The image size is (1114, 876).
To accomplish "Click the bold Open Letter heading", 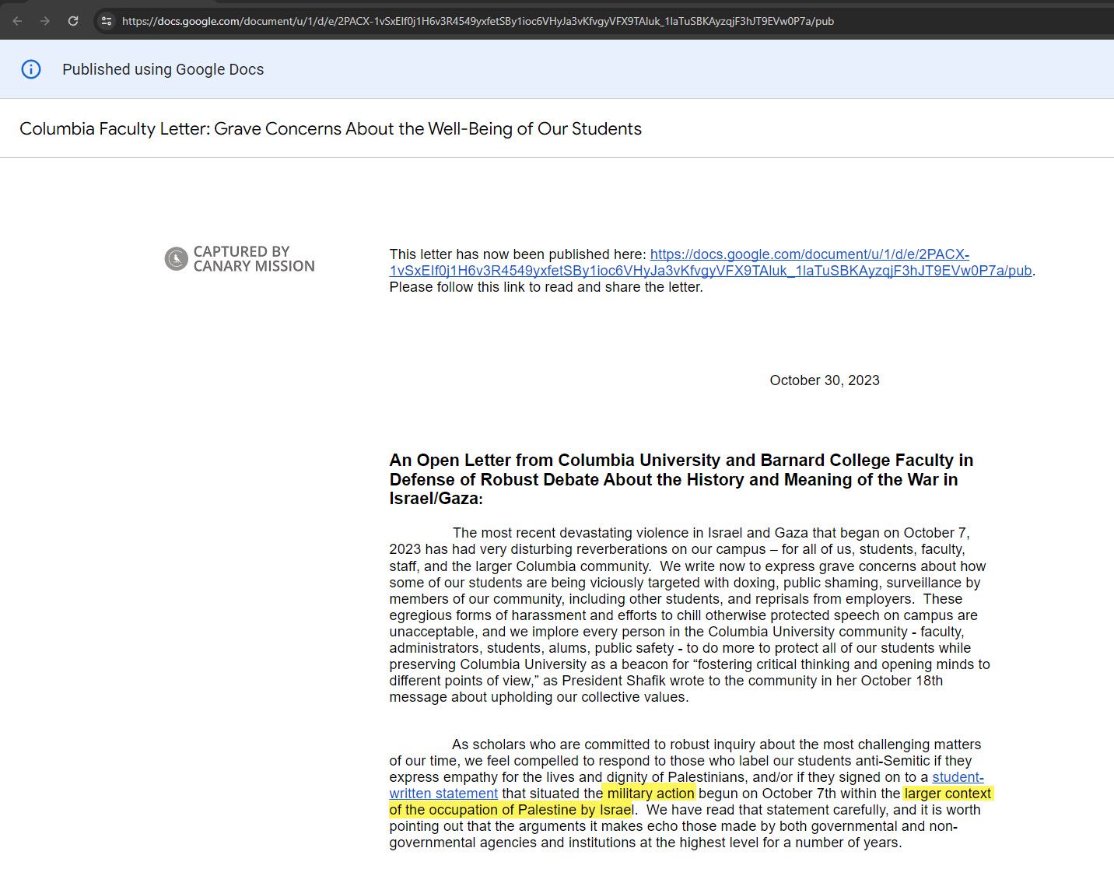I will pyautogui.click(x=681, y=479).
